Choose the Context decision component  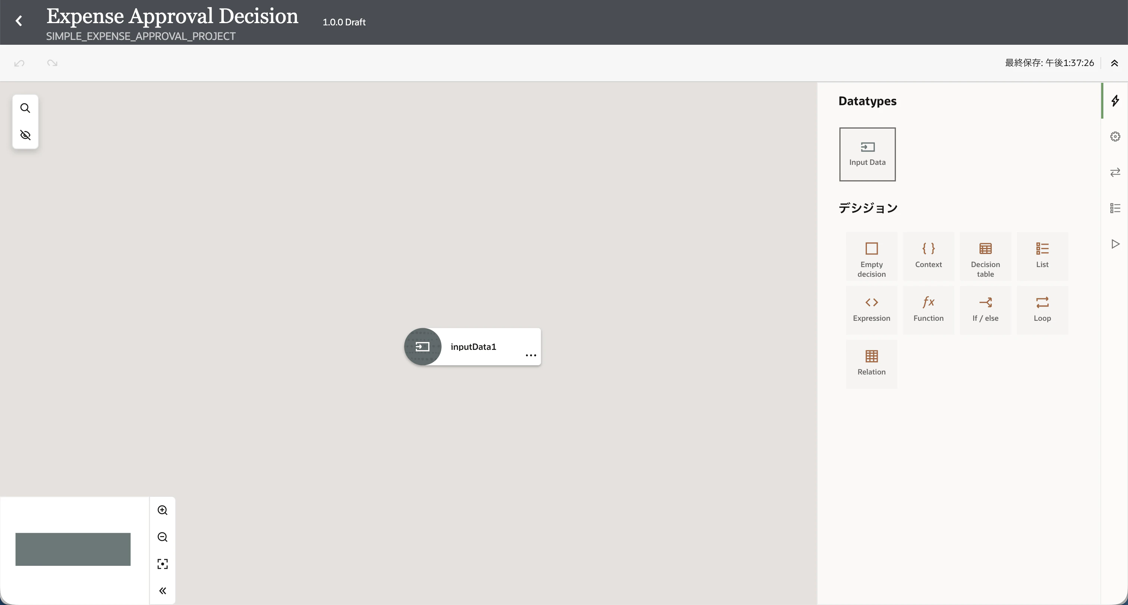928,257
